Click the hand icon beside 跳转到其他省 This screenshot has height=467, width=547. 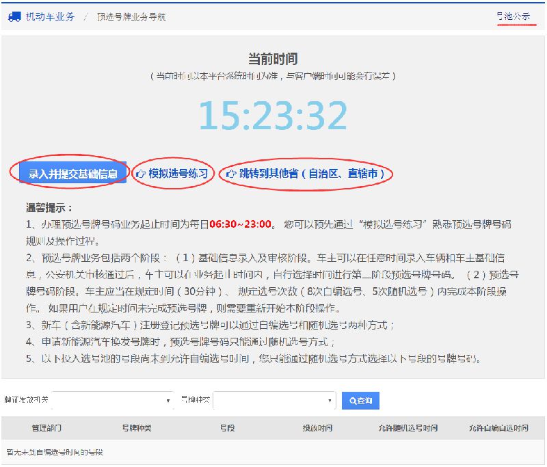coord(231,174)
